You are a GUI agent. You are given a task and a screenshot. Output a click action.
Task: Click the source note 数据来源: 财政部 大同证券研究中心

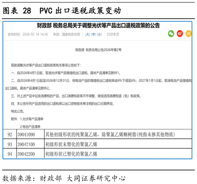(64, 178)
